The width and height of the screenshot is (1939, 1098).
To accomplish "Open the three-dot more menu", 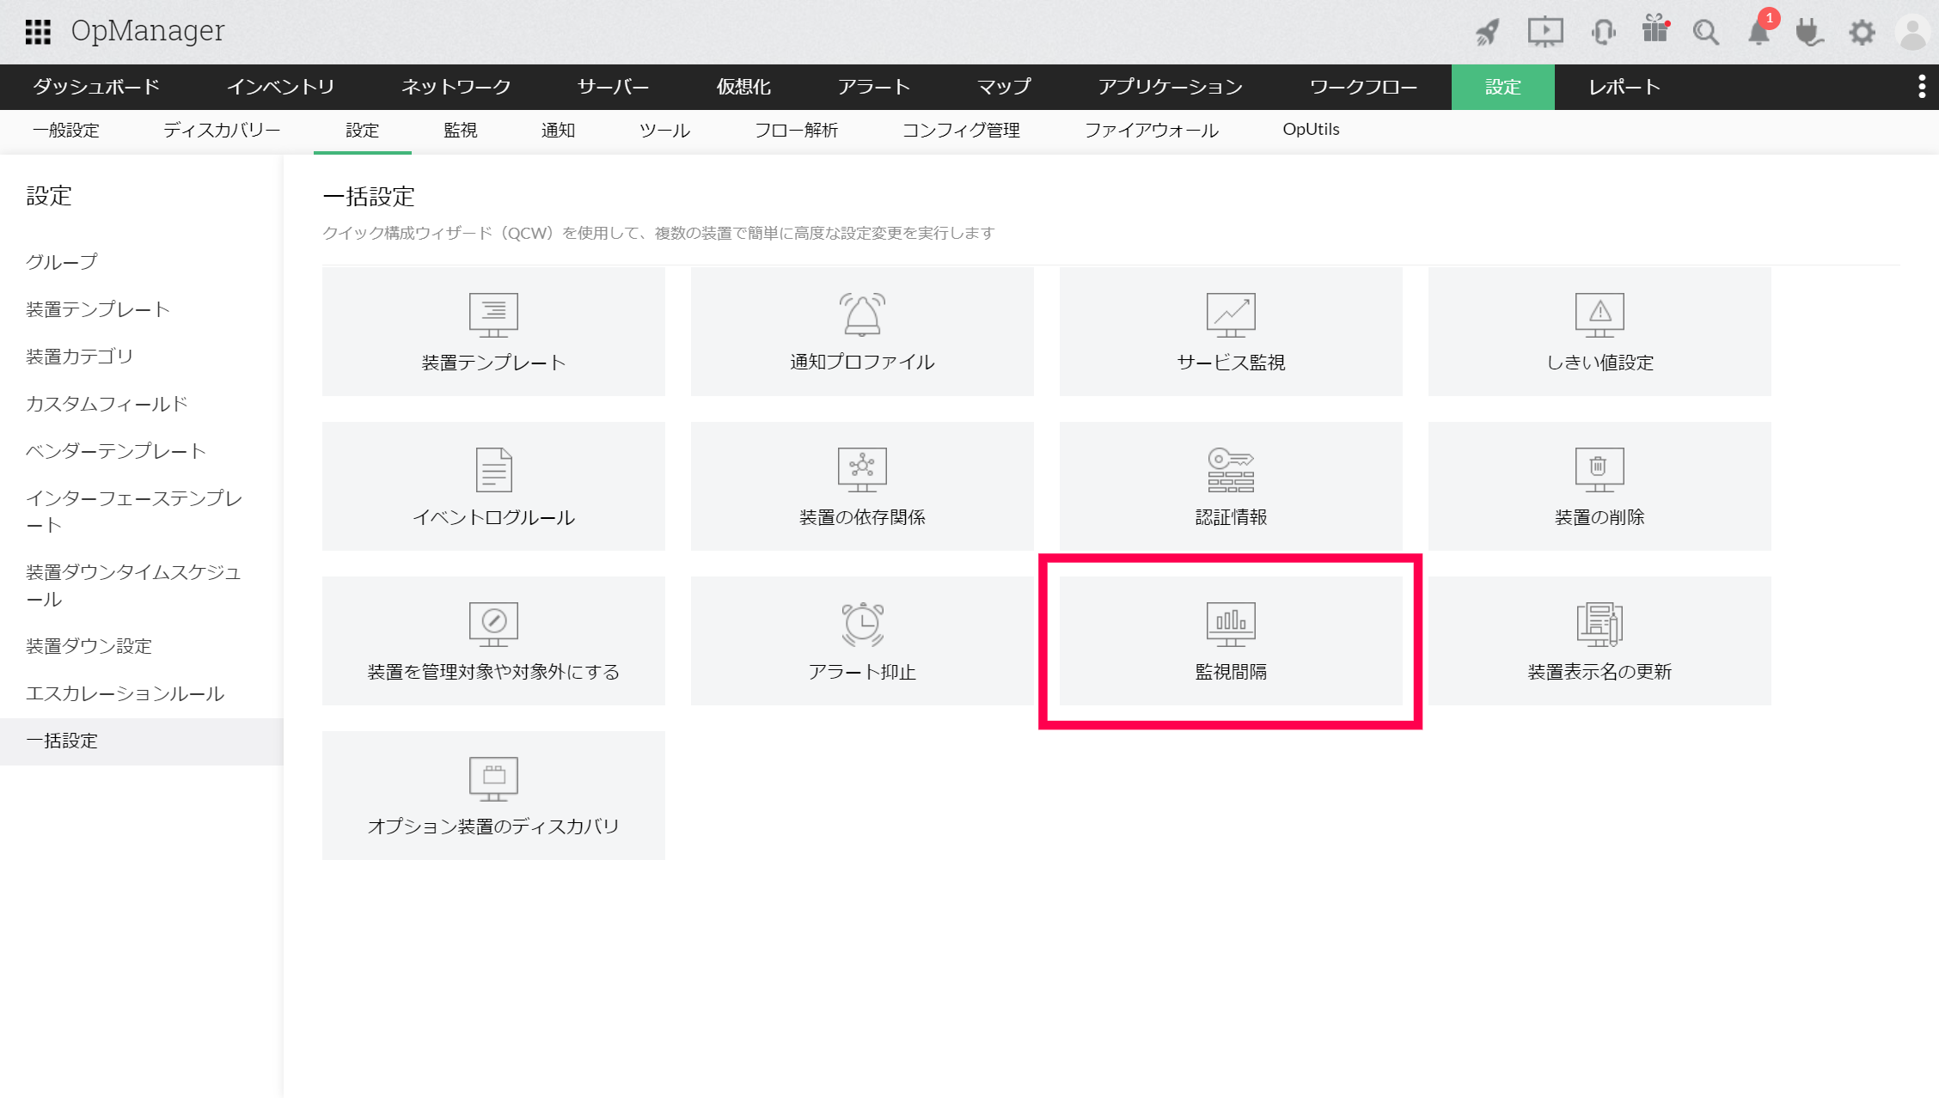I will point(1922,86).
